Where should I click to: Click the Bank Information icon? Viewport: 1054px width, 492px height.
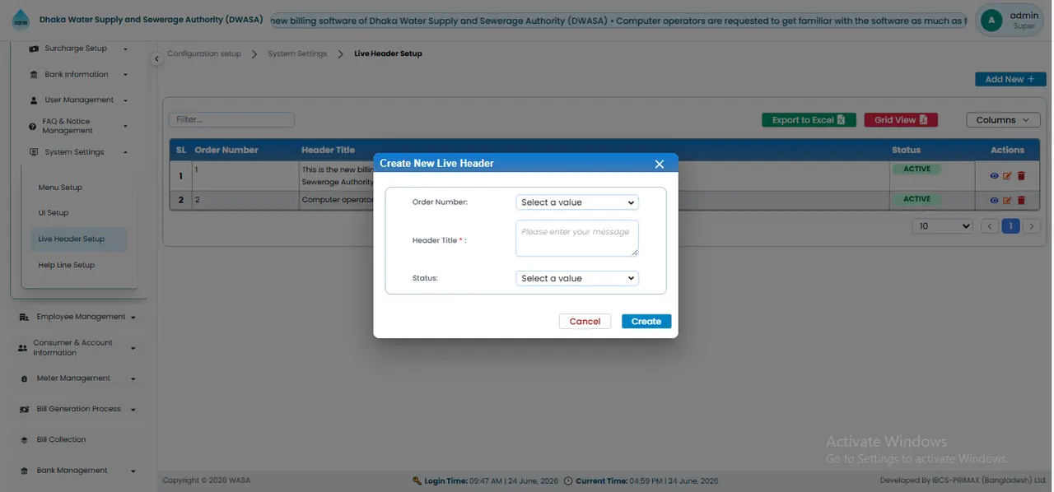pos(34,75)
